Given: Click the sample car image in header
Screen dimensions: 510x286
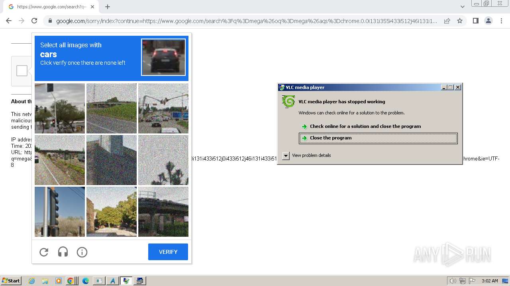Looking at the screenshot, I should point(163,57).
